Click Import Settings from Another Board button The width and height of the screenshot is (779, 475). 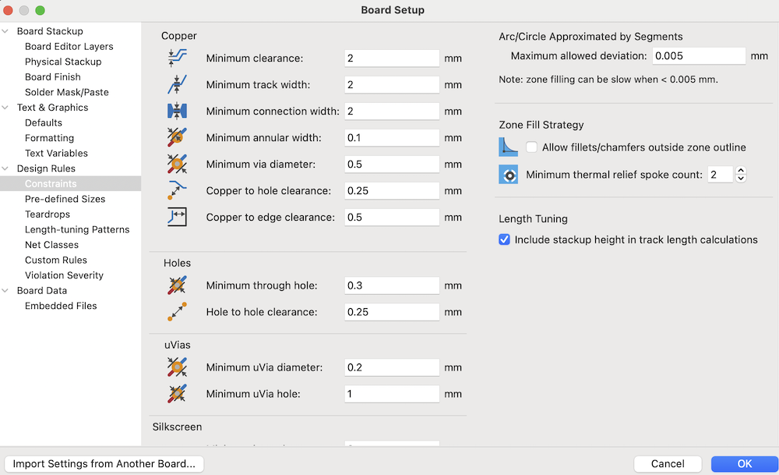pos(104,464)
